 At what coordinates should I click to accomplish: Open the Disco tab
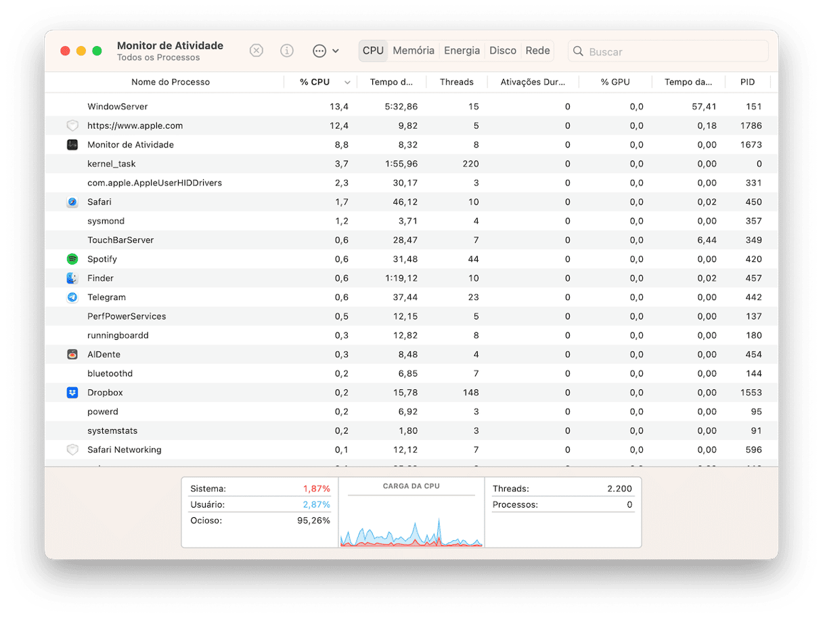click(x=503, y=51)
